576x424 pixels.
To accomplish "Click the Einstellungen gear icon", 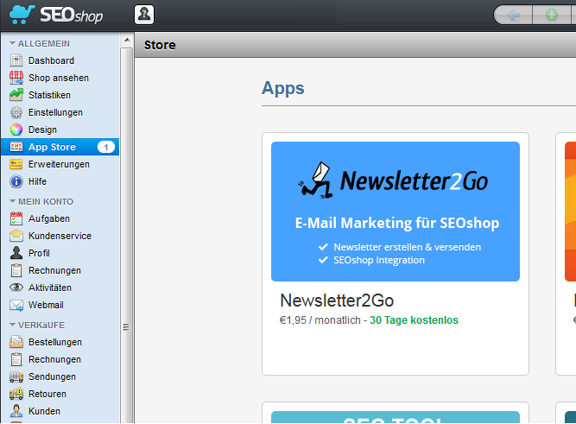I will coord(16,112).
